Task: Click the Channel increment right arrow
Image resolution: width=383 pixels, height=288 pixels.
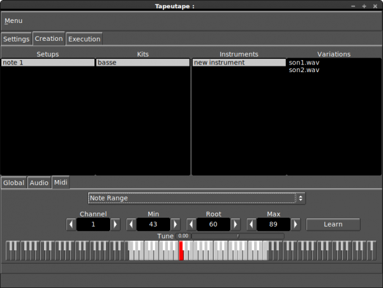Action: (x=116, y=225)
